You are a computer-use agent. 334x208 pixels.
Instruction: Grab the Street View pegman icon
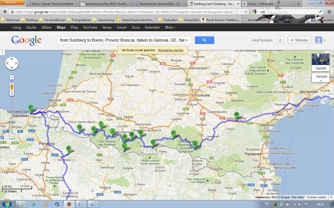[12, 87]
